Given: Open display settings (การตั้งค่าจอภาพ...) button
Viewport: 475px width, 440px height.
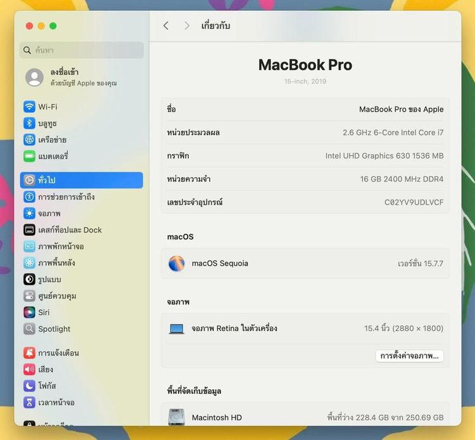Looking at the screenshot, I should [x=410, y=356].
